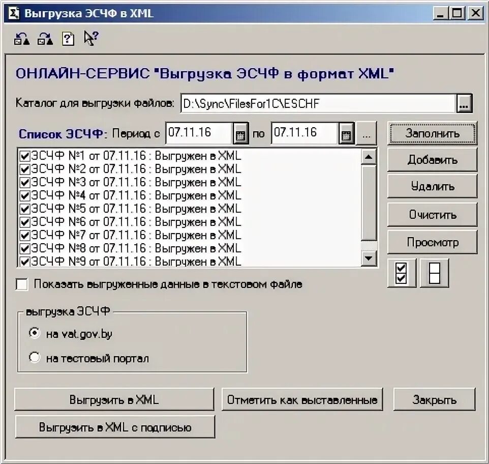Screen dimensions: 489x464
Task: Maximize the Выгрузка ЭСЧФ в XML window
Action: click(457, 13)
